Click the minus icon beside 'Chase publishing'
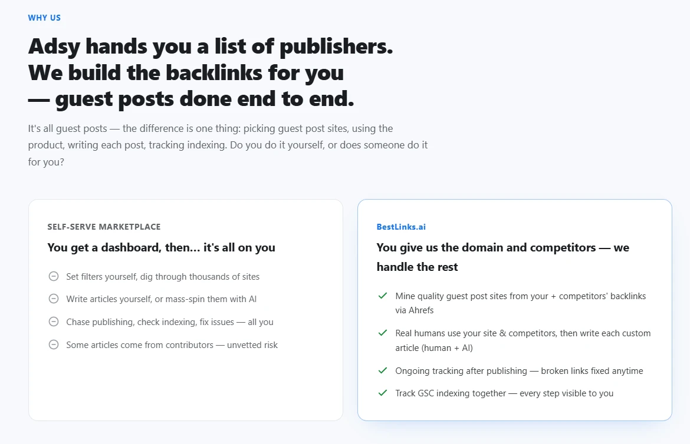 pos(53,322)
